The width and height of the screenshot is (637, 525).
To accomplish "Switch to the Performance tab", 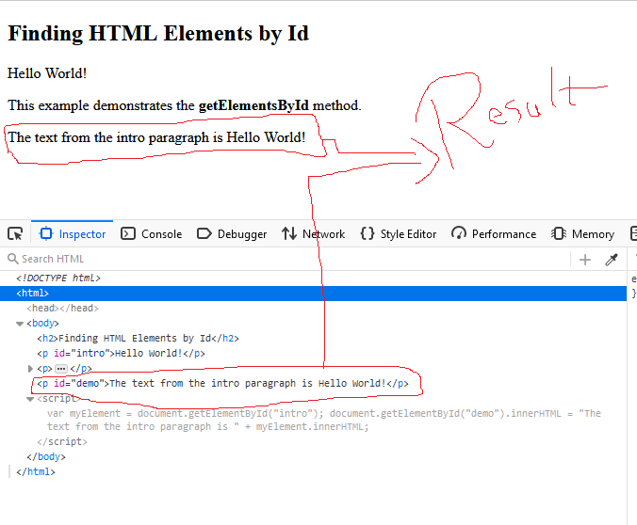I will click(494, 234).
